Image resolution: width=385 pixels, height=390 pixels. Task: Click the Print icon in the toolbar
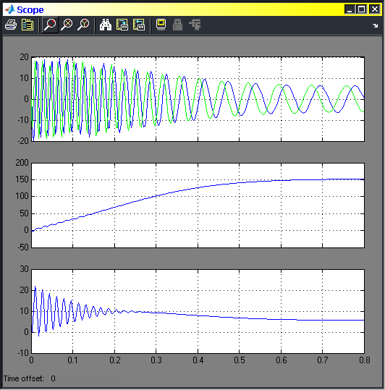point(11,25)
